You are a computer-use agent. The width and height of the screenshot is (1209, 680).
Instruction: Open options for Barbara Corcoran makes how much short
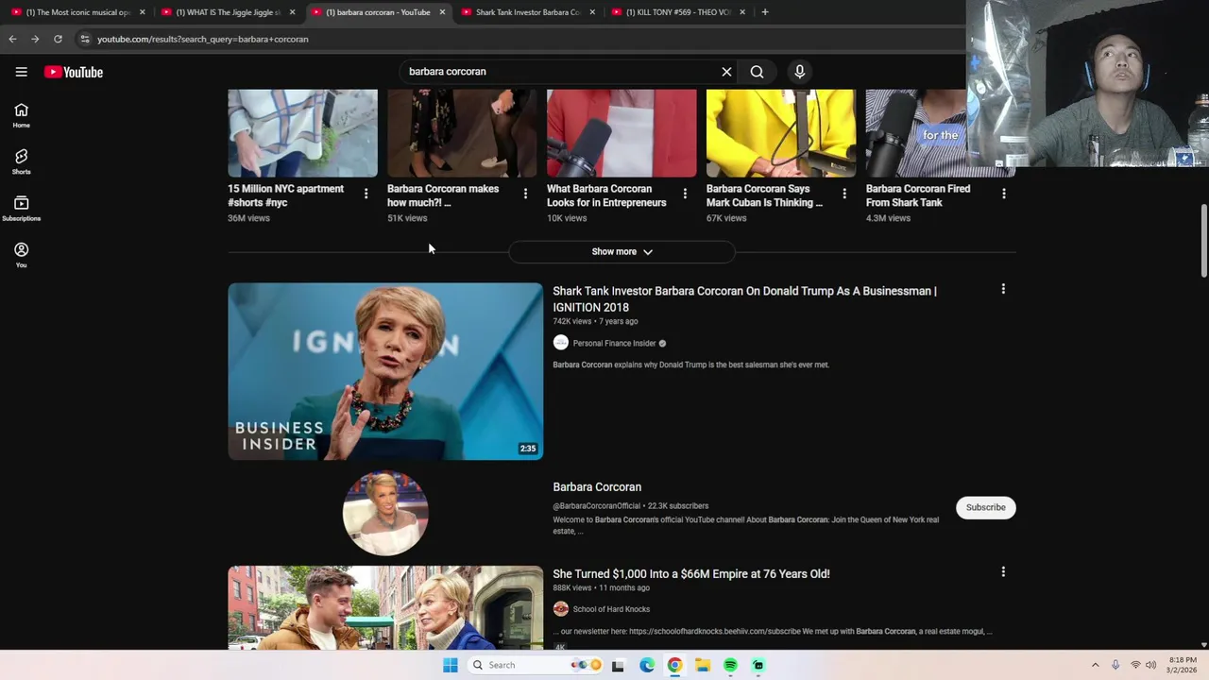525,194
